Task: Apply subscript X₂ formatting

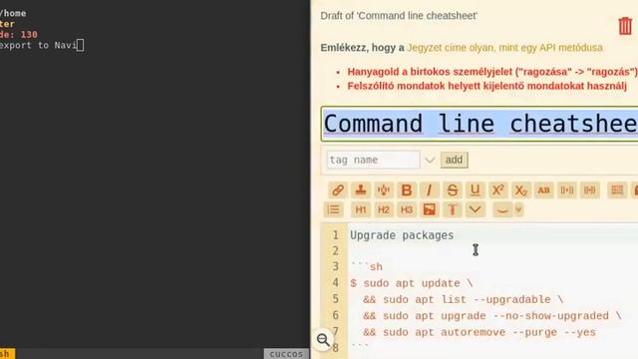Action: click(x=520, y=190)
